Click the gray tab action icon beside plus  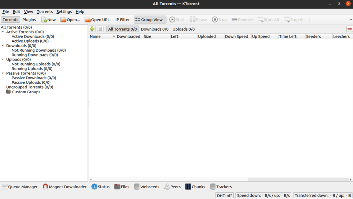[100, 29]
